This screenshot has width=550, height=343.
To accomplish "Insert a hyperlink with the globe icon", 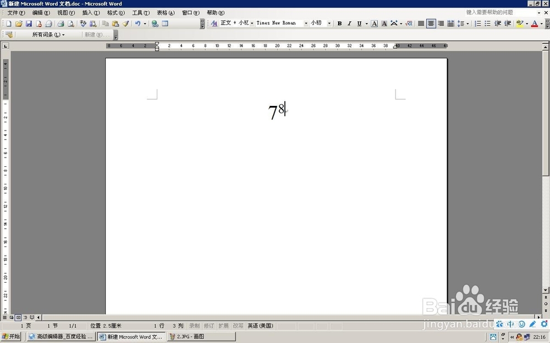I will click(x=155, y=24).
